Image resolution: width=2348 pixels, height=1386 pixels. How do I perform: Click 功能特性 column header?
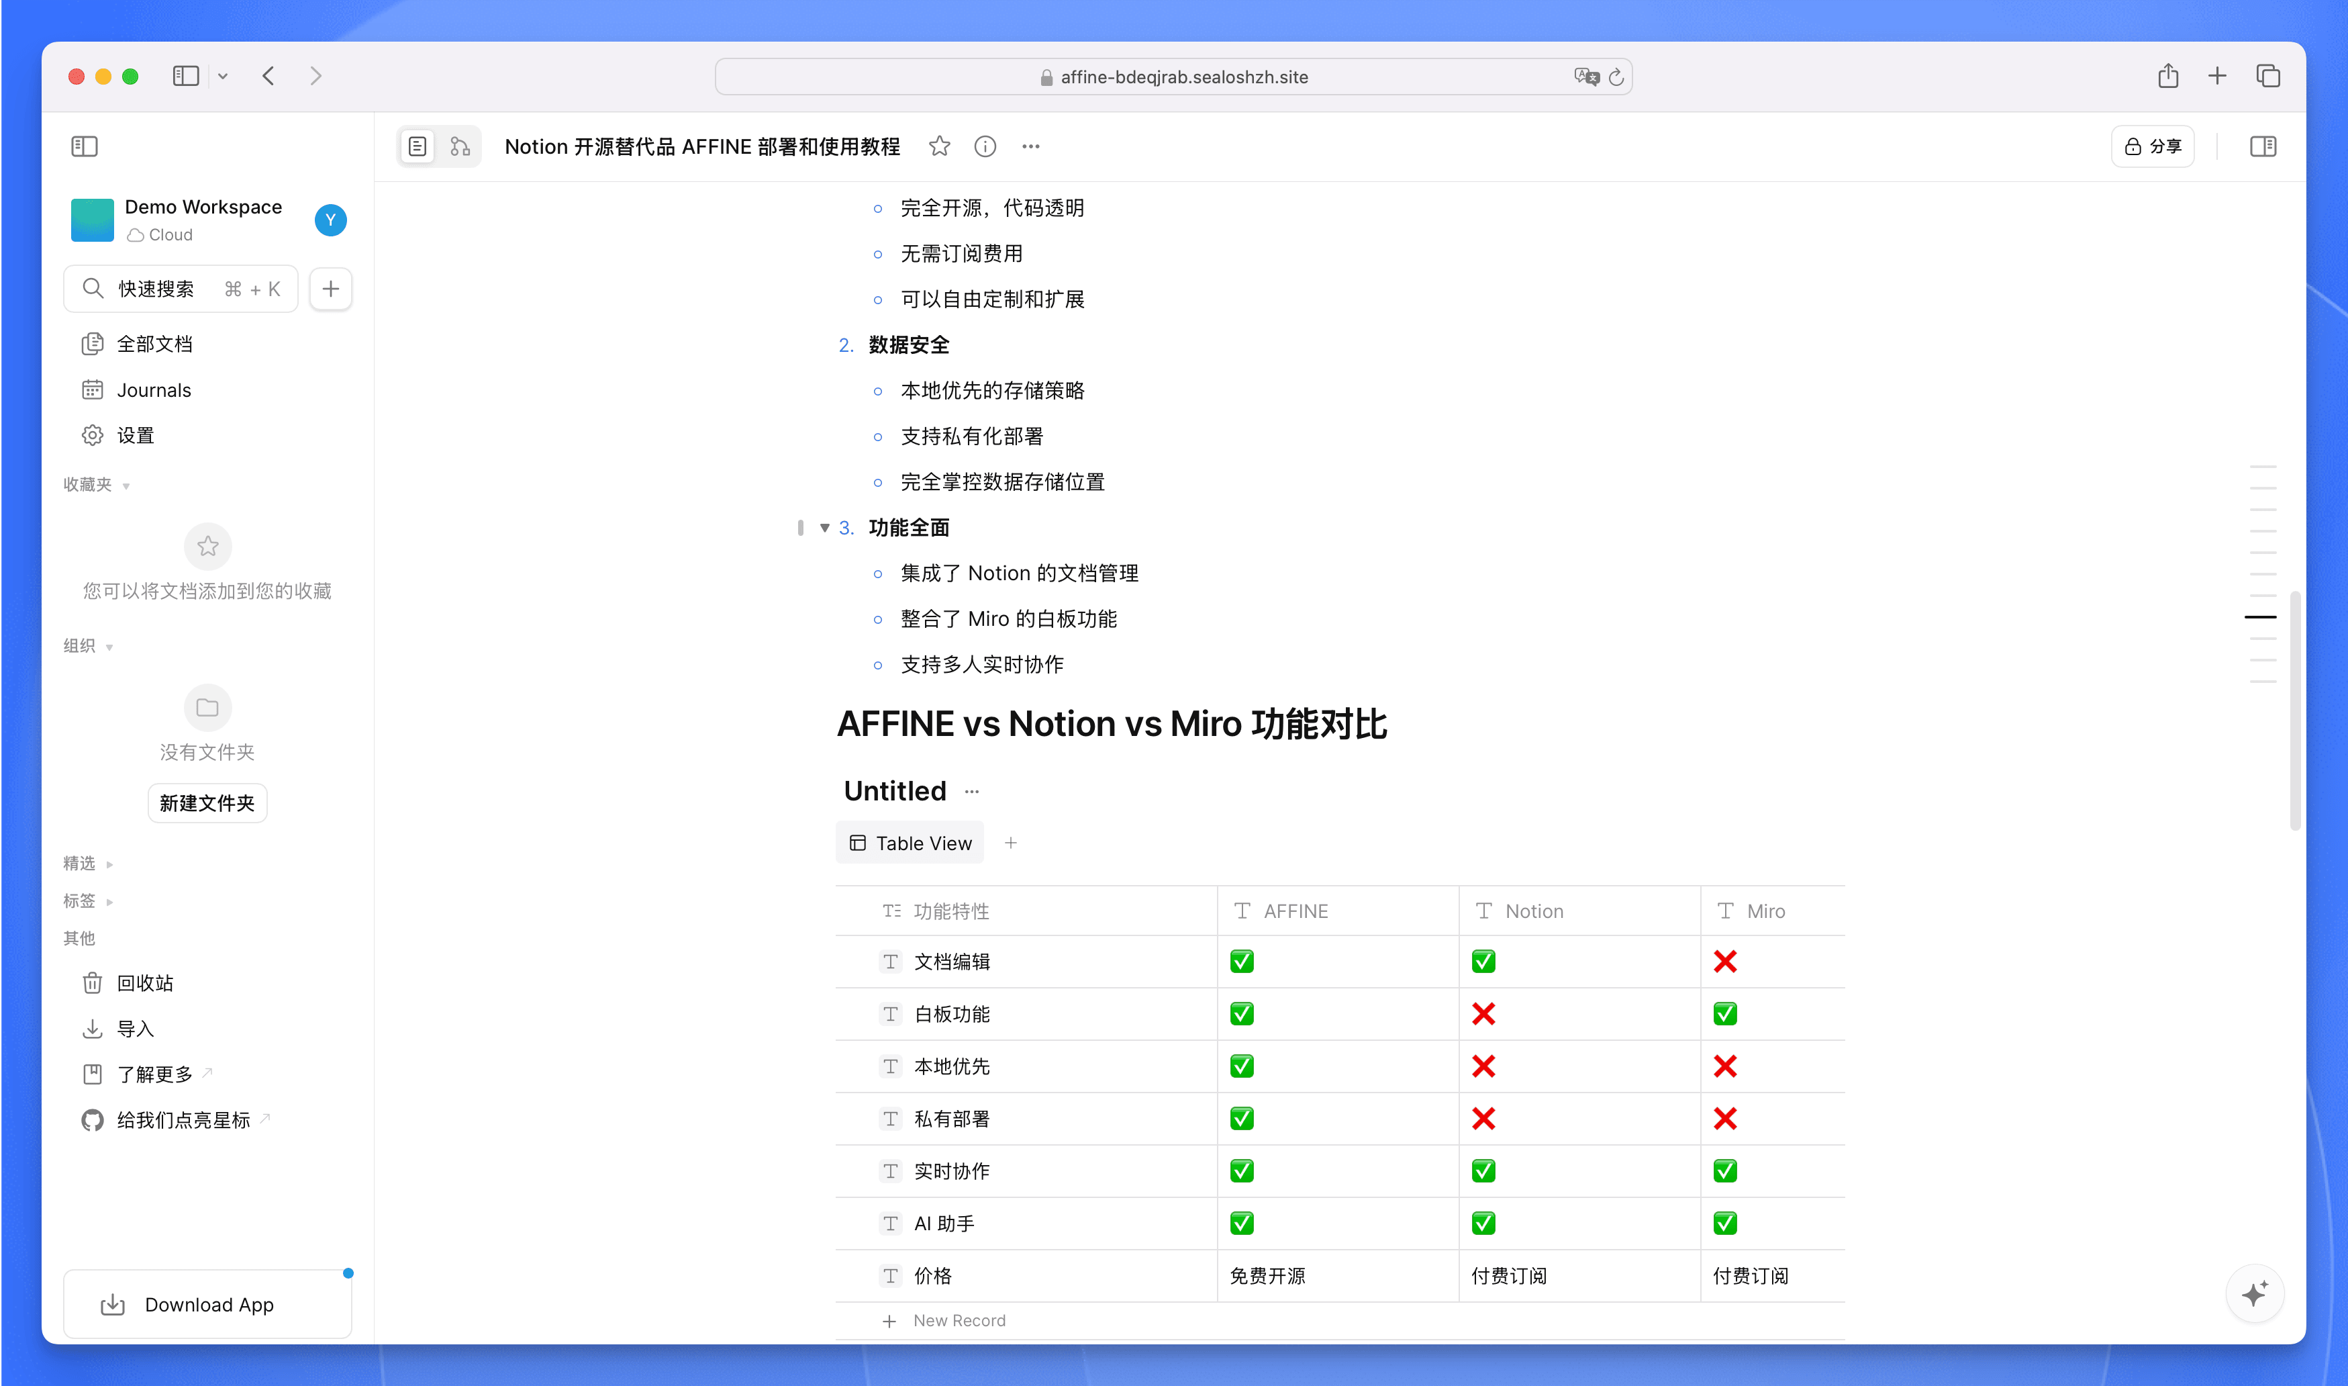coord(1027,911)
